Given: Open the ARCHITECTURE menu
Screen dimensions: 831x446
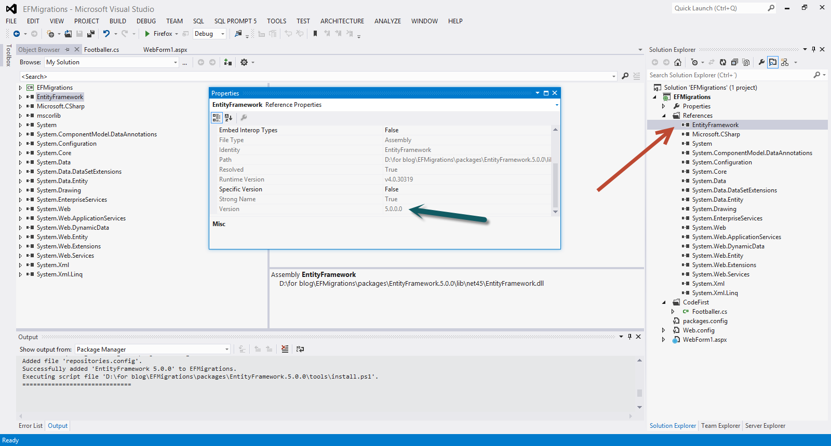Looking at the screenshot, I should tap(342, 21).
